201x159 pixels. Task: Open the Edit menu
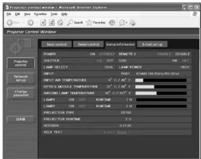click(x=17, y=14)
